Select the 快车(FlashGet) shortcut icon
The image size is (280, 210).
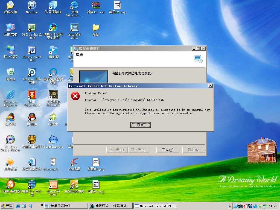32,98
